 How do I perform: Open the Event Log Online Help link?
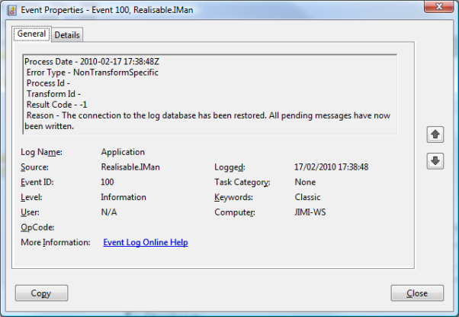pyautogui.click(x=145, y=243)
